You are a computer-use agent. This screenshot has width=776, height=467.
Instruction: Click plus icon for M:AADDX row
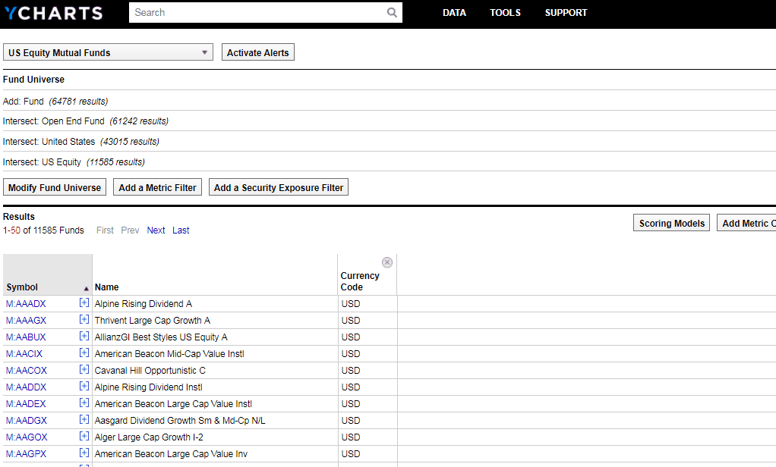[84, 387]
